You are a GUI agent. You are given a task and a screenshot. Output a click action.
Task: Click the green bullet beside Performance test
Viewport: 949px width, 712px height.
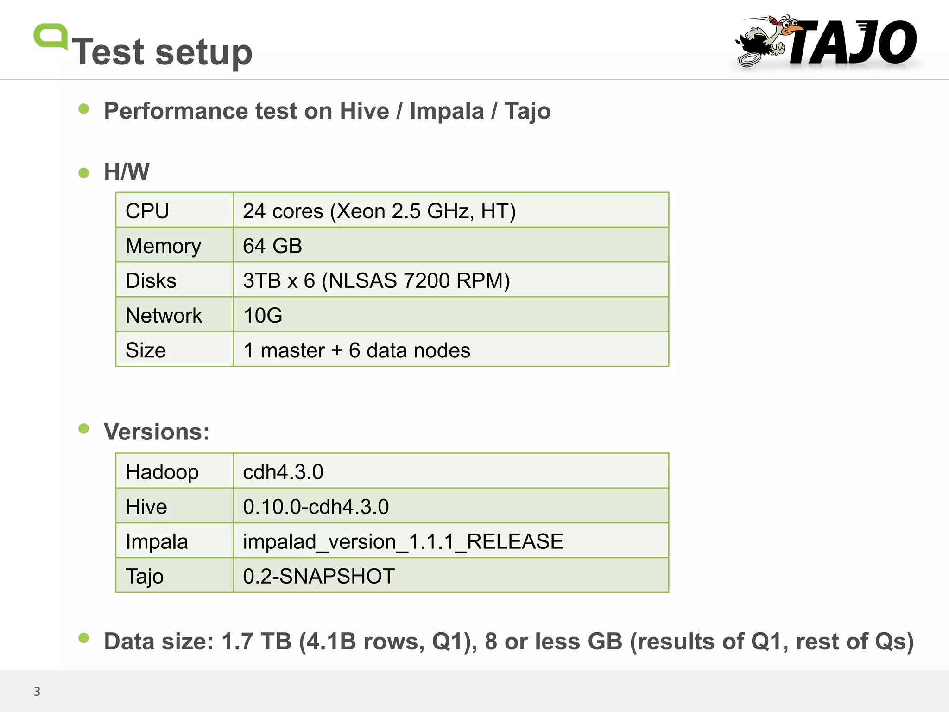coord(84,109)
